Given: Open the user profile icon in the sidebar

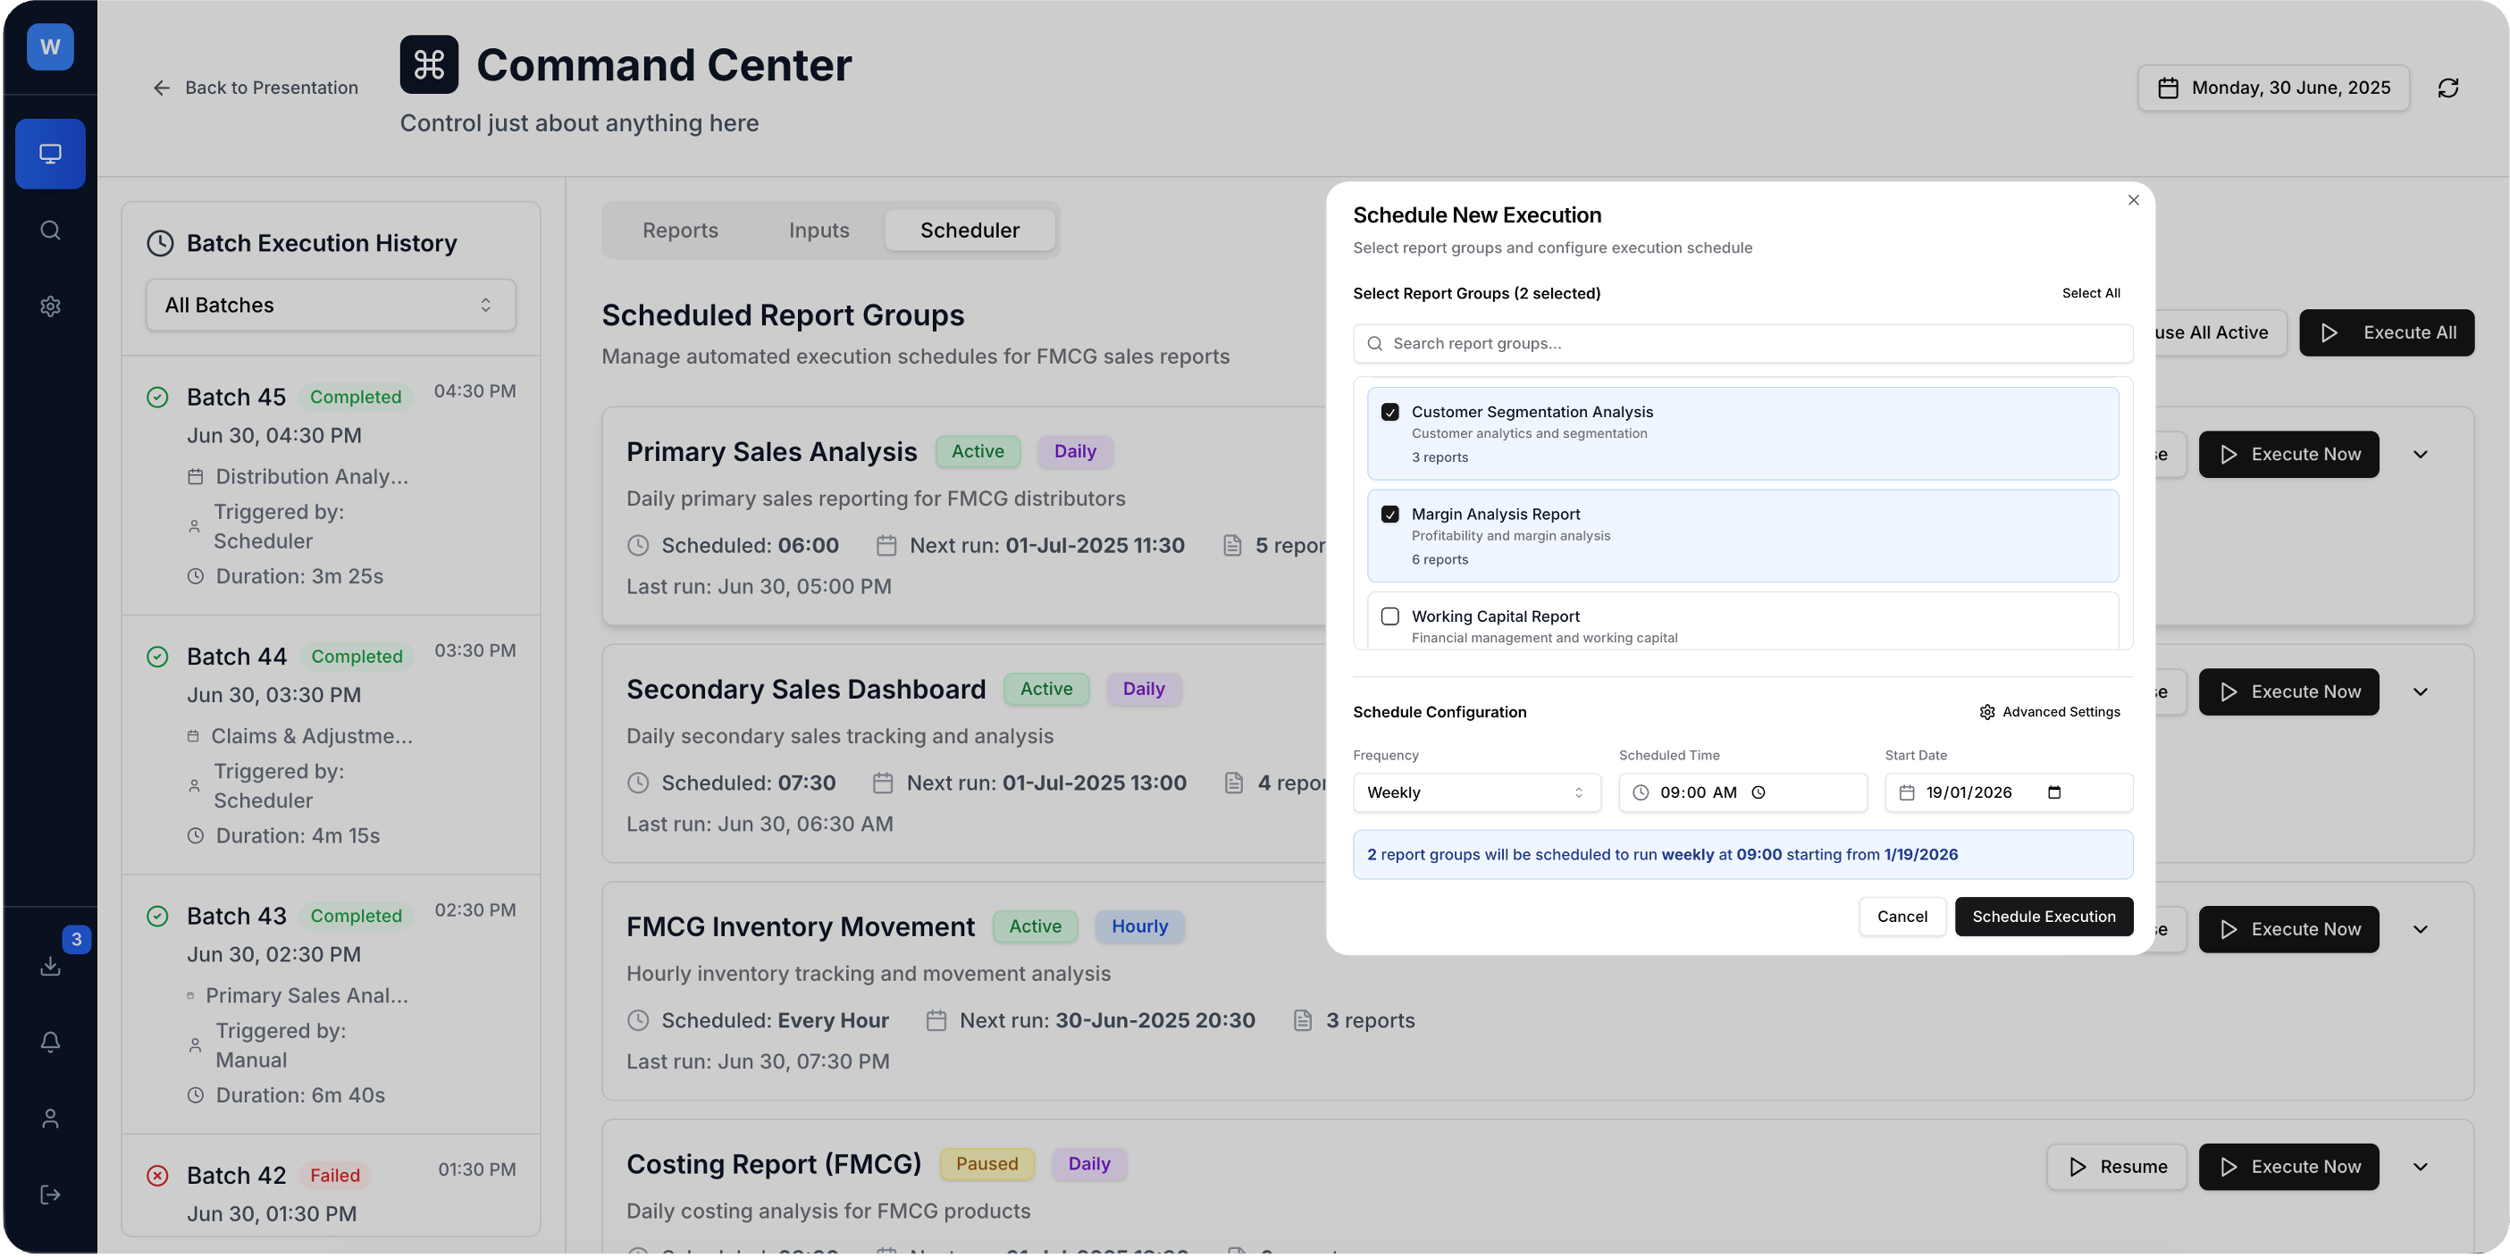Looking at the screenshot, I should pos(50,1118).
